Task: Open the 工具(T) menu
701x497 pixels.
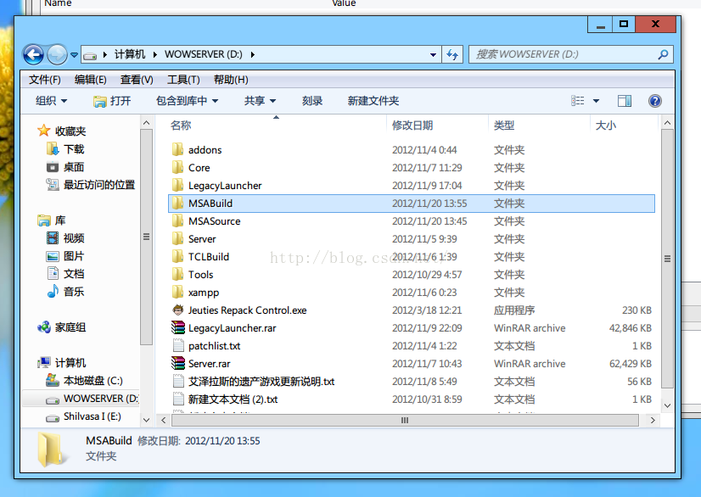Action: point(183,80)
